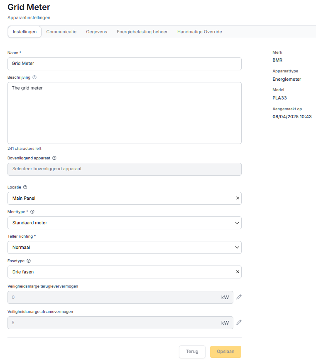Click the Meettype help icon
The width and height of the screenshot is (316, 360).
(32, 212)
